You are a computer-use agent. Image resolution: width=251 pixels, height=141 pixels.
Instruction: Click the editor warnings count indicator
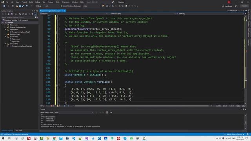(58, 106)
